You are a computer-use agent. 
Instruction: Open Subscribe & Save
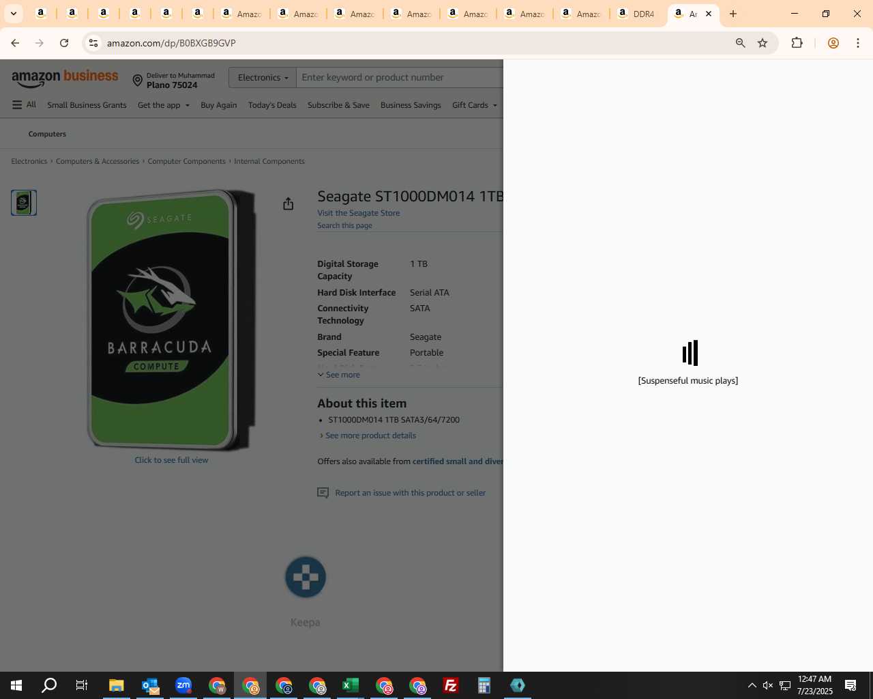(x=338, y=105)
